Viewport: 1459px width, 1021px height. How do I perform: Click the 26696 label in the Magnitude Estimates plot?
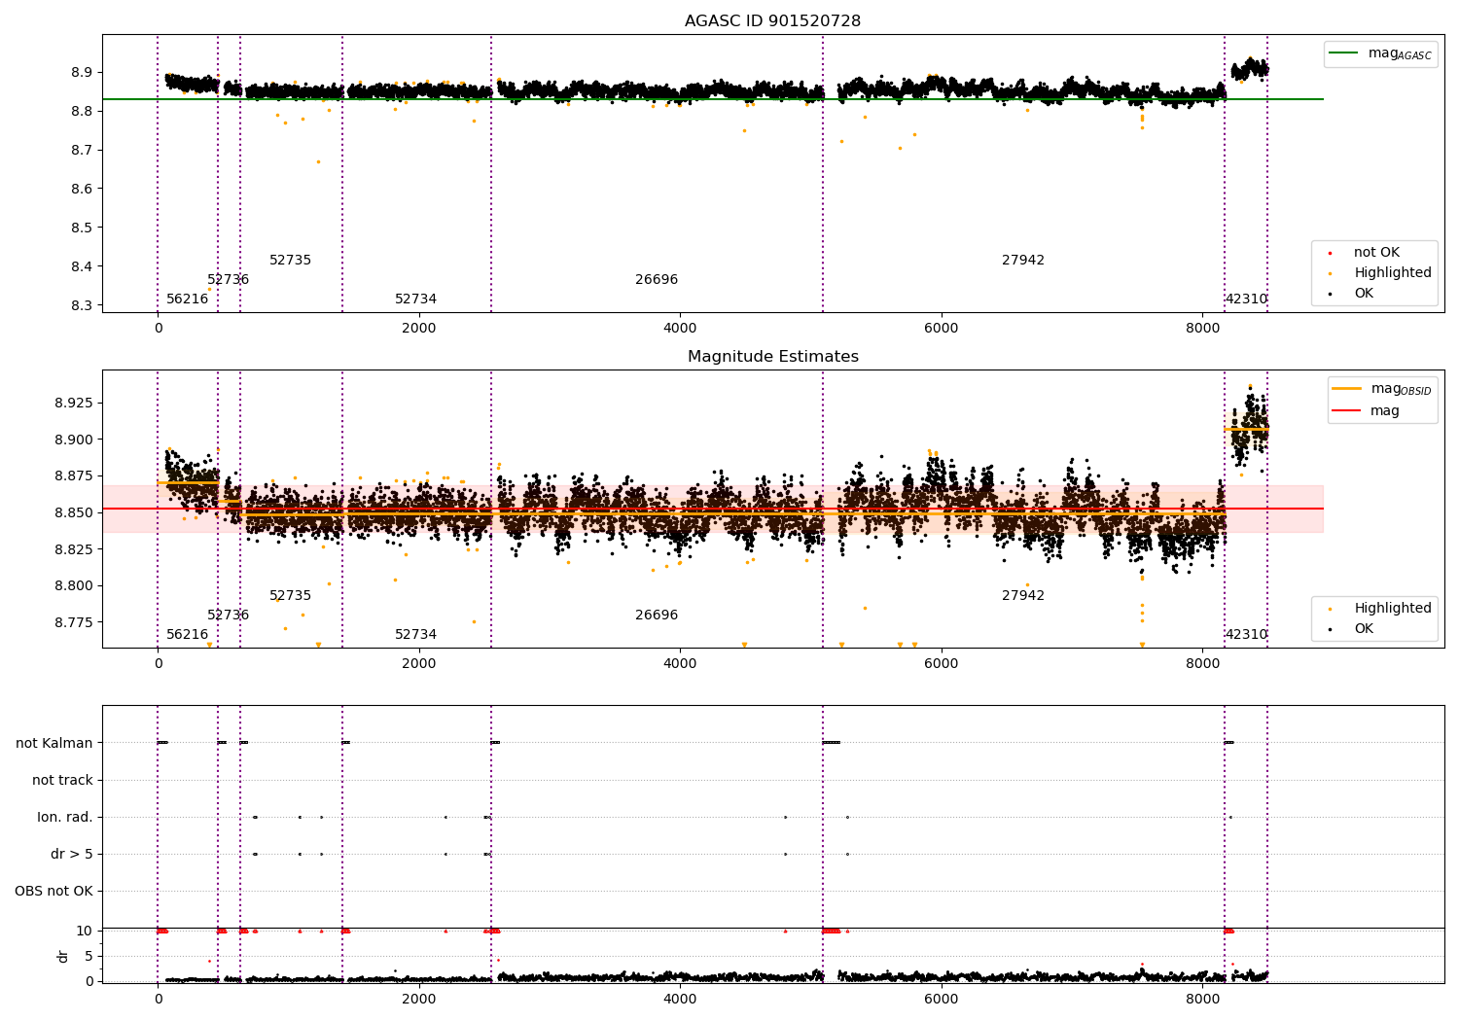pyautogui.click(x=657, y=616)
